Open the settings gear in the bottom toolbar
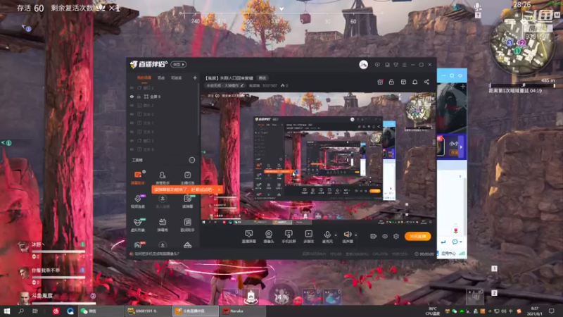 click(396, 236)
